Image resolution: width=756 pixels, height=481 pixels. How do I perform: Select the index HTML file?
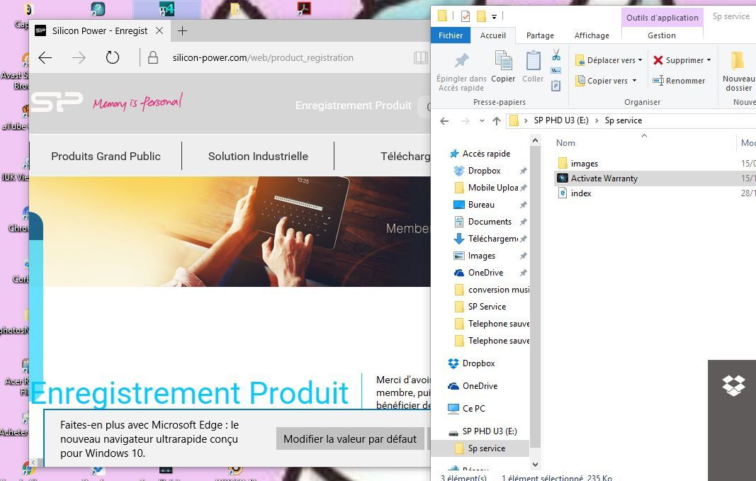[x=574, y=193]
